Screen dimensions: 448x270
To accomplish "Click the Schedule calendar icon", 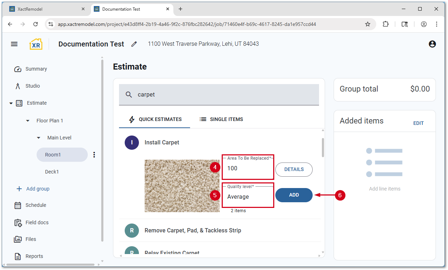I will click(x=18, y=205).
